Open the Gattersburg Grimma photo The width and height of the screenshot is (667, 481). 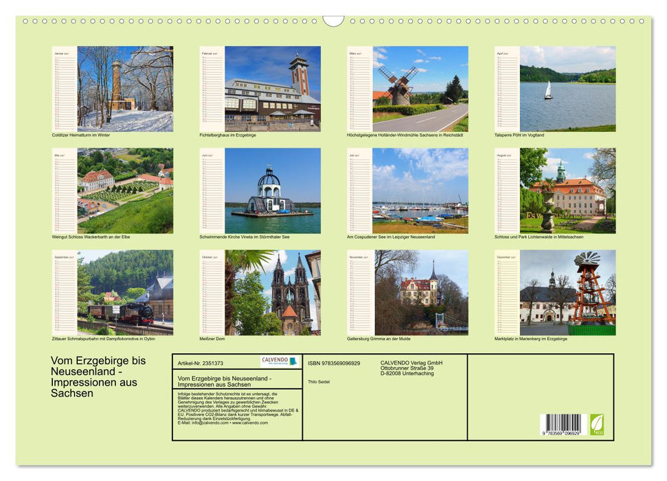click(x=420, y=293)
